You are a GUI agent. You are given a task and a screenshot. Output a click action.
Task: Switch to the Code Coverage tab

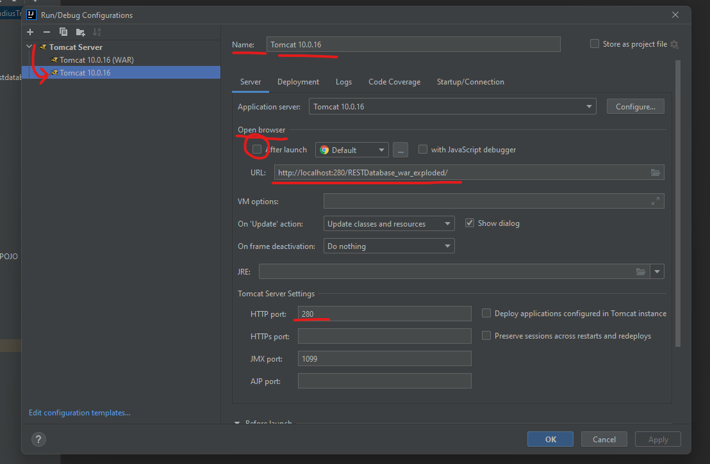click(394, 82)
